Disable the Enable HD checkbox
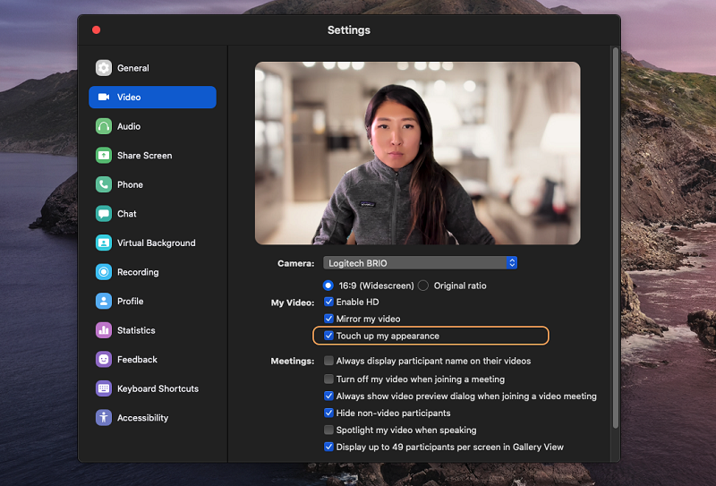The height and width of the screenshot is (486, 716). [x=328, y=303]
